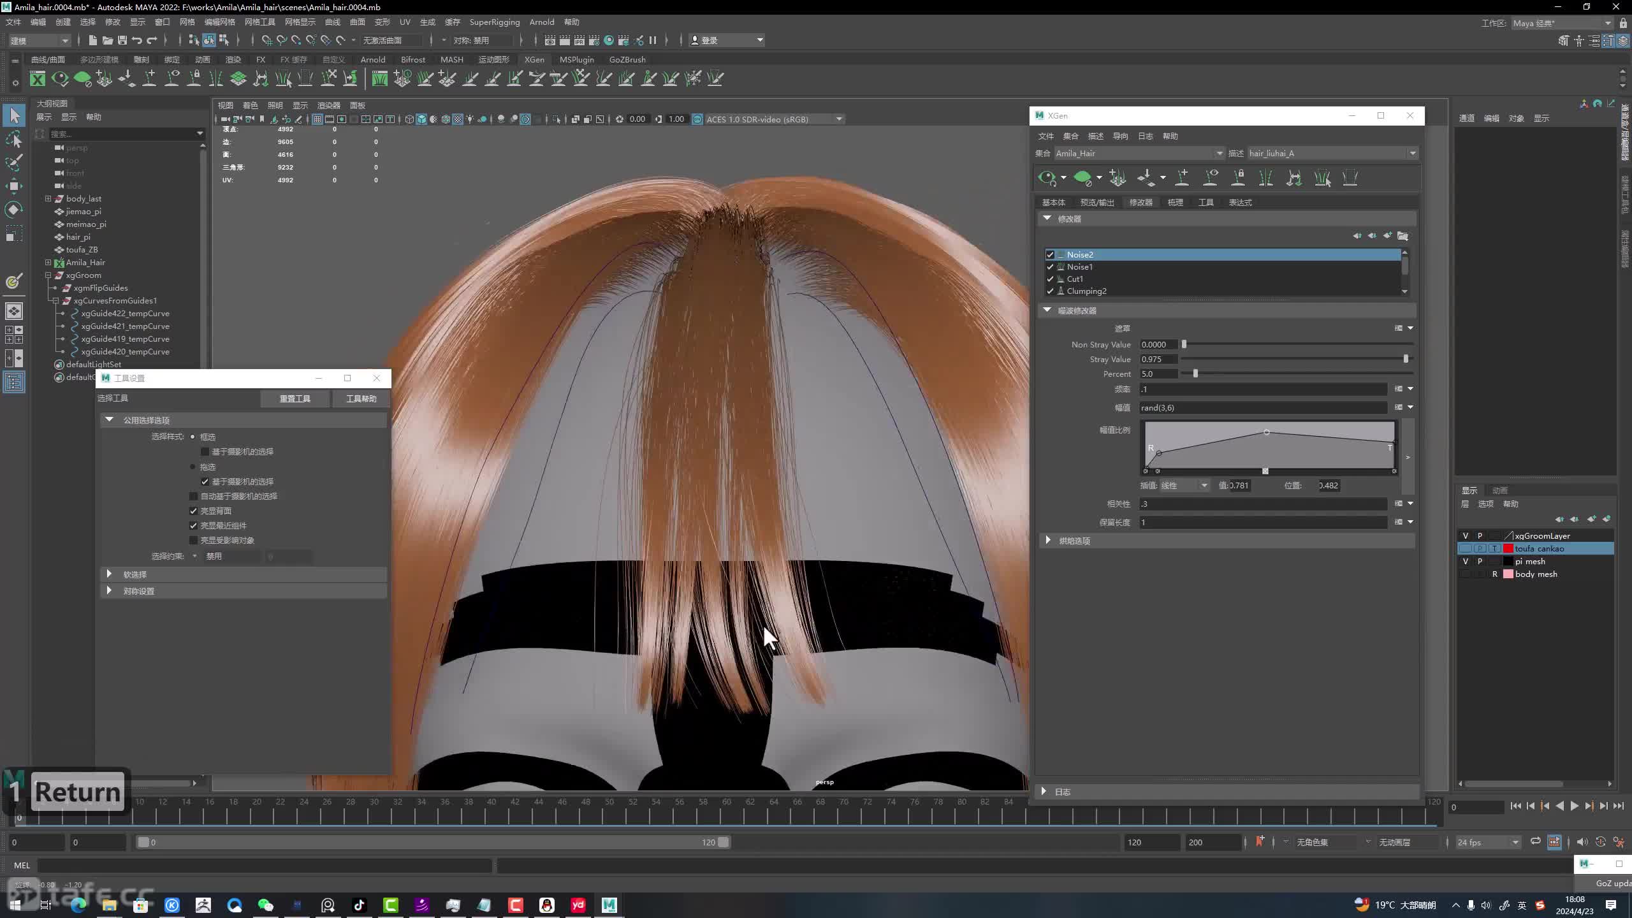This screenshot has width=1632, height=918.
Task: Expand the 烘焙选项 section
Action: (1047, 540)
